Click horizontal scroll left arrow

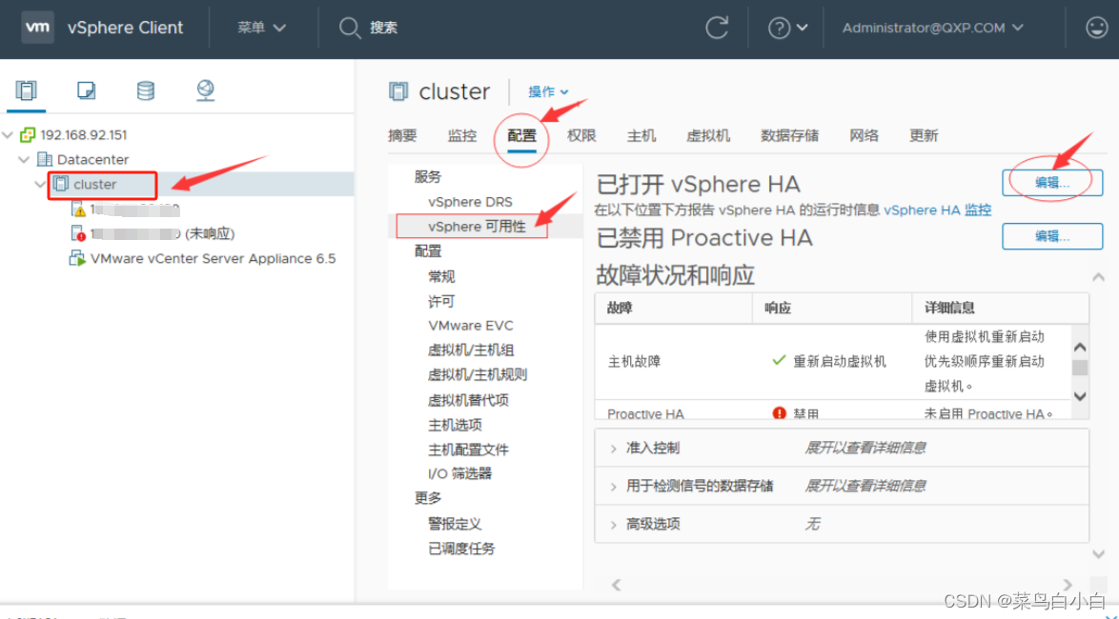click(616, 585)
